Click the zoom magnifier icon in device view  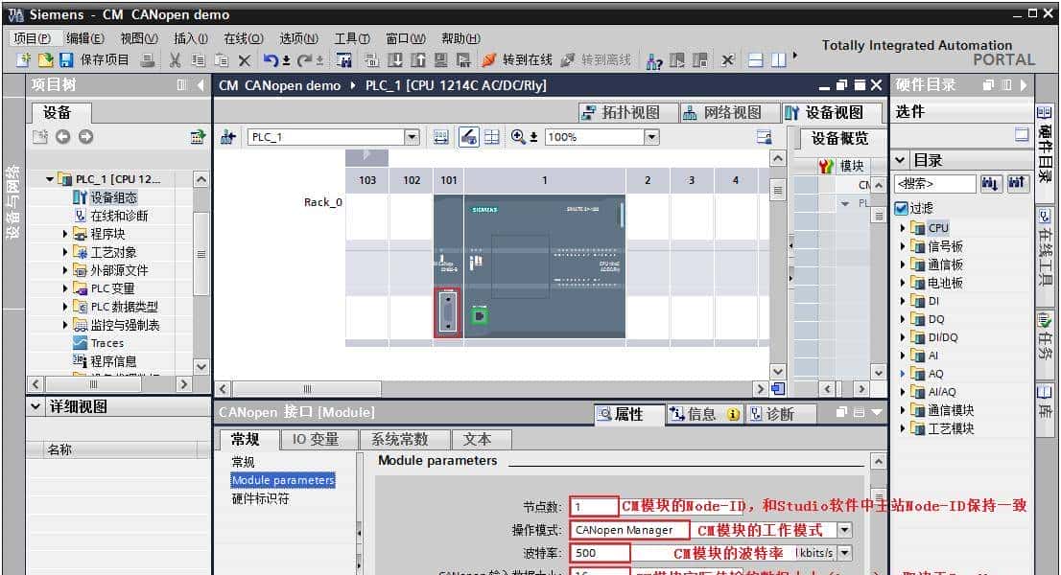click(518, 137)
